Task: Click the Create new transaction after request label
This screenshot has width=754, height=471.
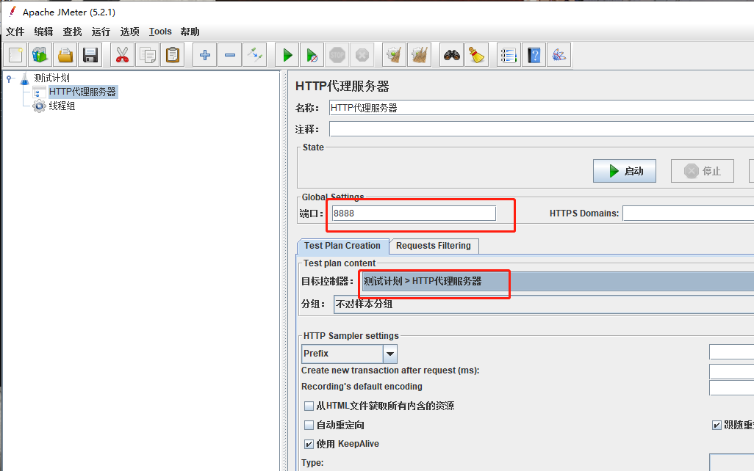Action: point(390,370)
